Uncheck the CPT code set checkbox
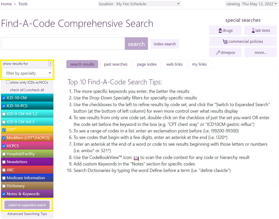The height and width of the screenshot is (219, 279). [x=4, y=130]
